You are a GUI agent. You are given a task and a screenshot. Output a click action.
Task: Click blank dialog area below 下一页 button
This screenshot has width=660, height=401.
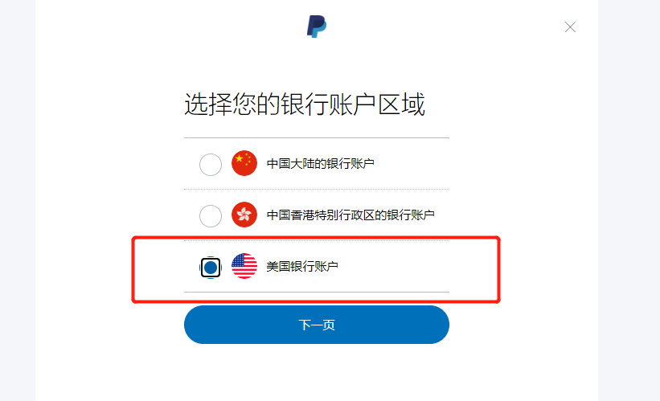pos(317,372)
